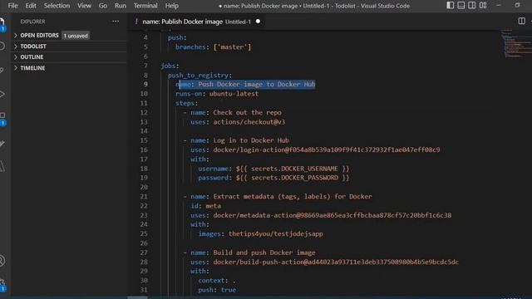The width and height of the screenshot is (532, 299).
Task: Toggle bottom panel layout icon
Action: [x=461, y=6]
